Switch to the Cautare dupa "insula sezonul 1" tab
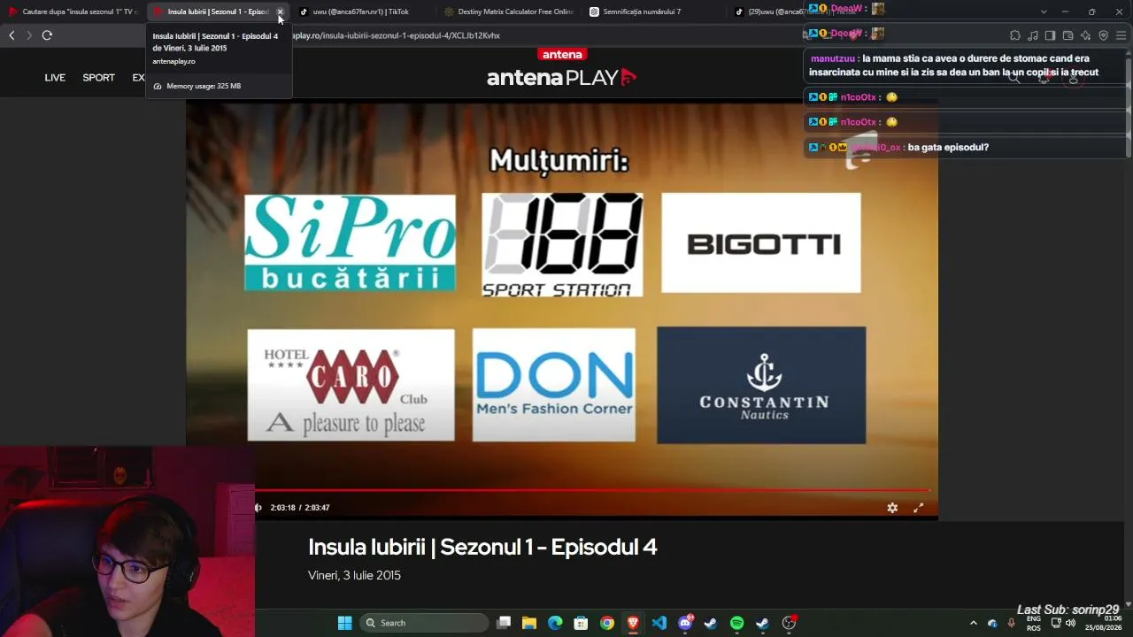 73,12
